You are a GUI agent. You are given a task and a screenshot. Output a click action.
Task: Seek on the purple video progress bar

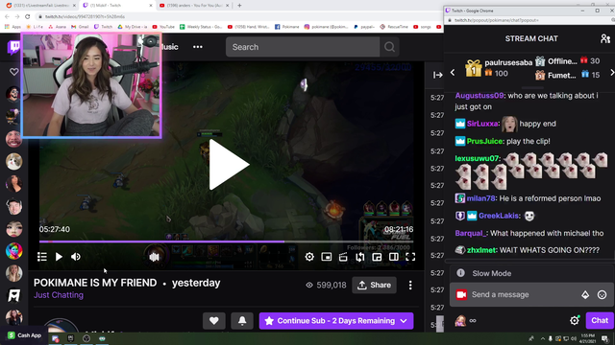(226, 241)
